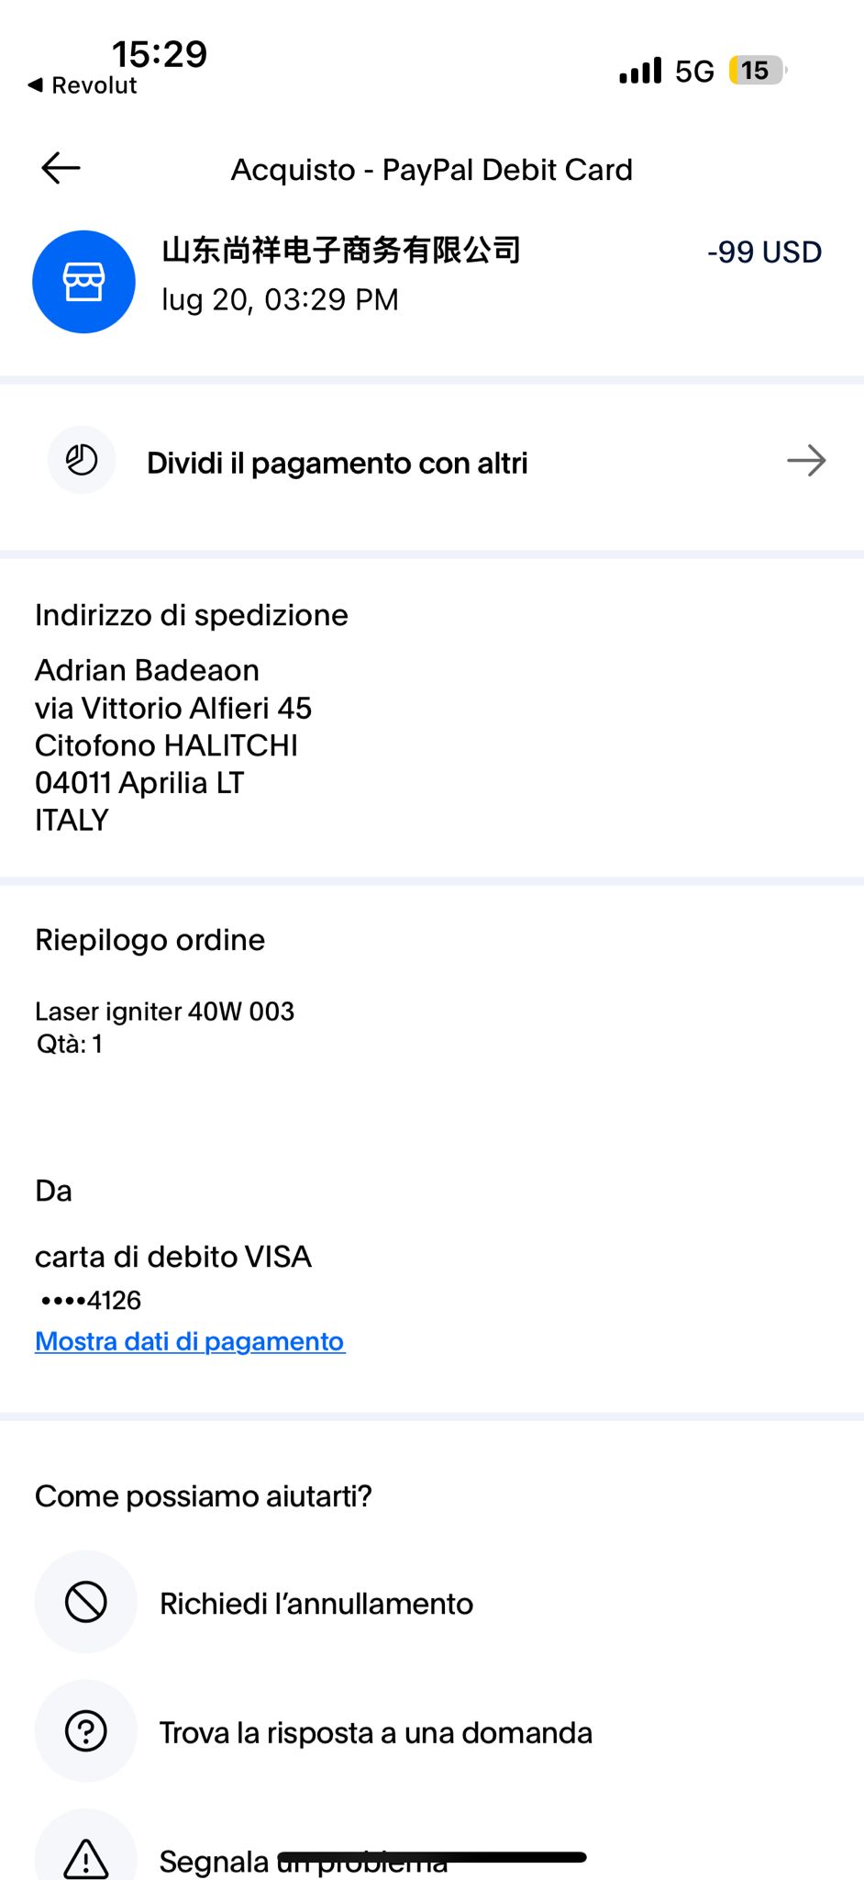
Task: Tap the home indicator bar
Action: click(x=431, y=1857)
